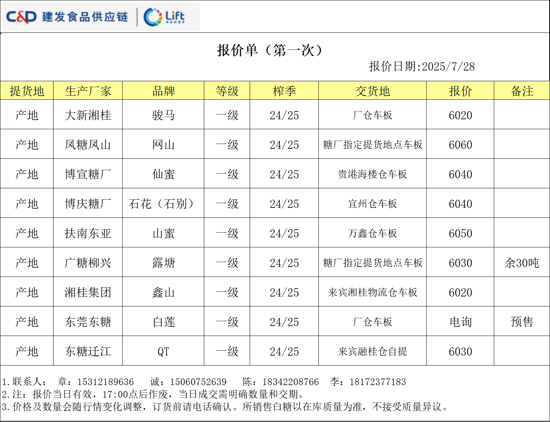Select the 电询 price cell
Screen dimensions: 550x422
point(460,322)
